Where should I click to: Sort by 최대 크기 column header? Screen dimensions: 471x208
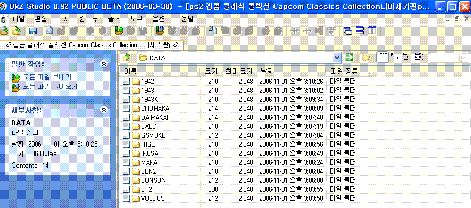(238, 71)
